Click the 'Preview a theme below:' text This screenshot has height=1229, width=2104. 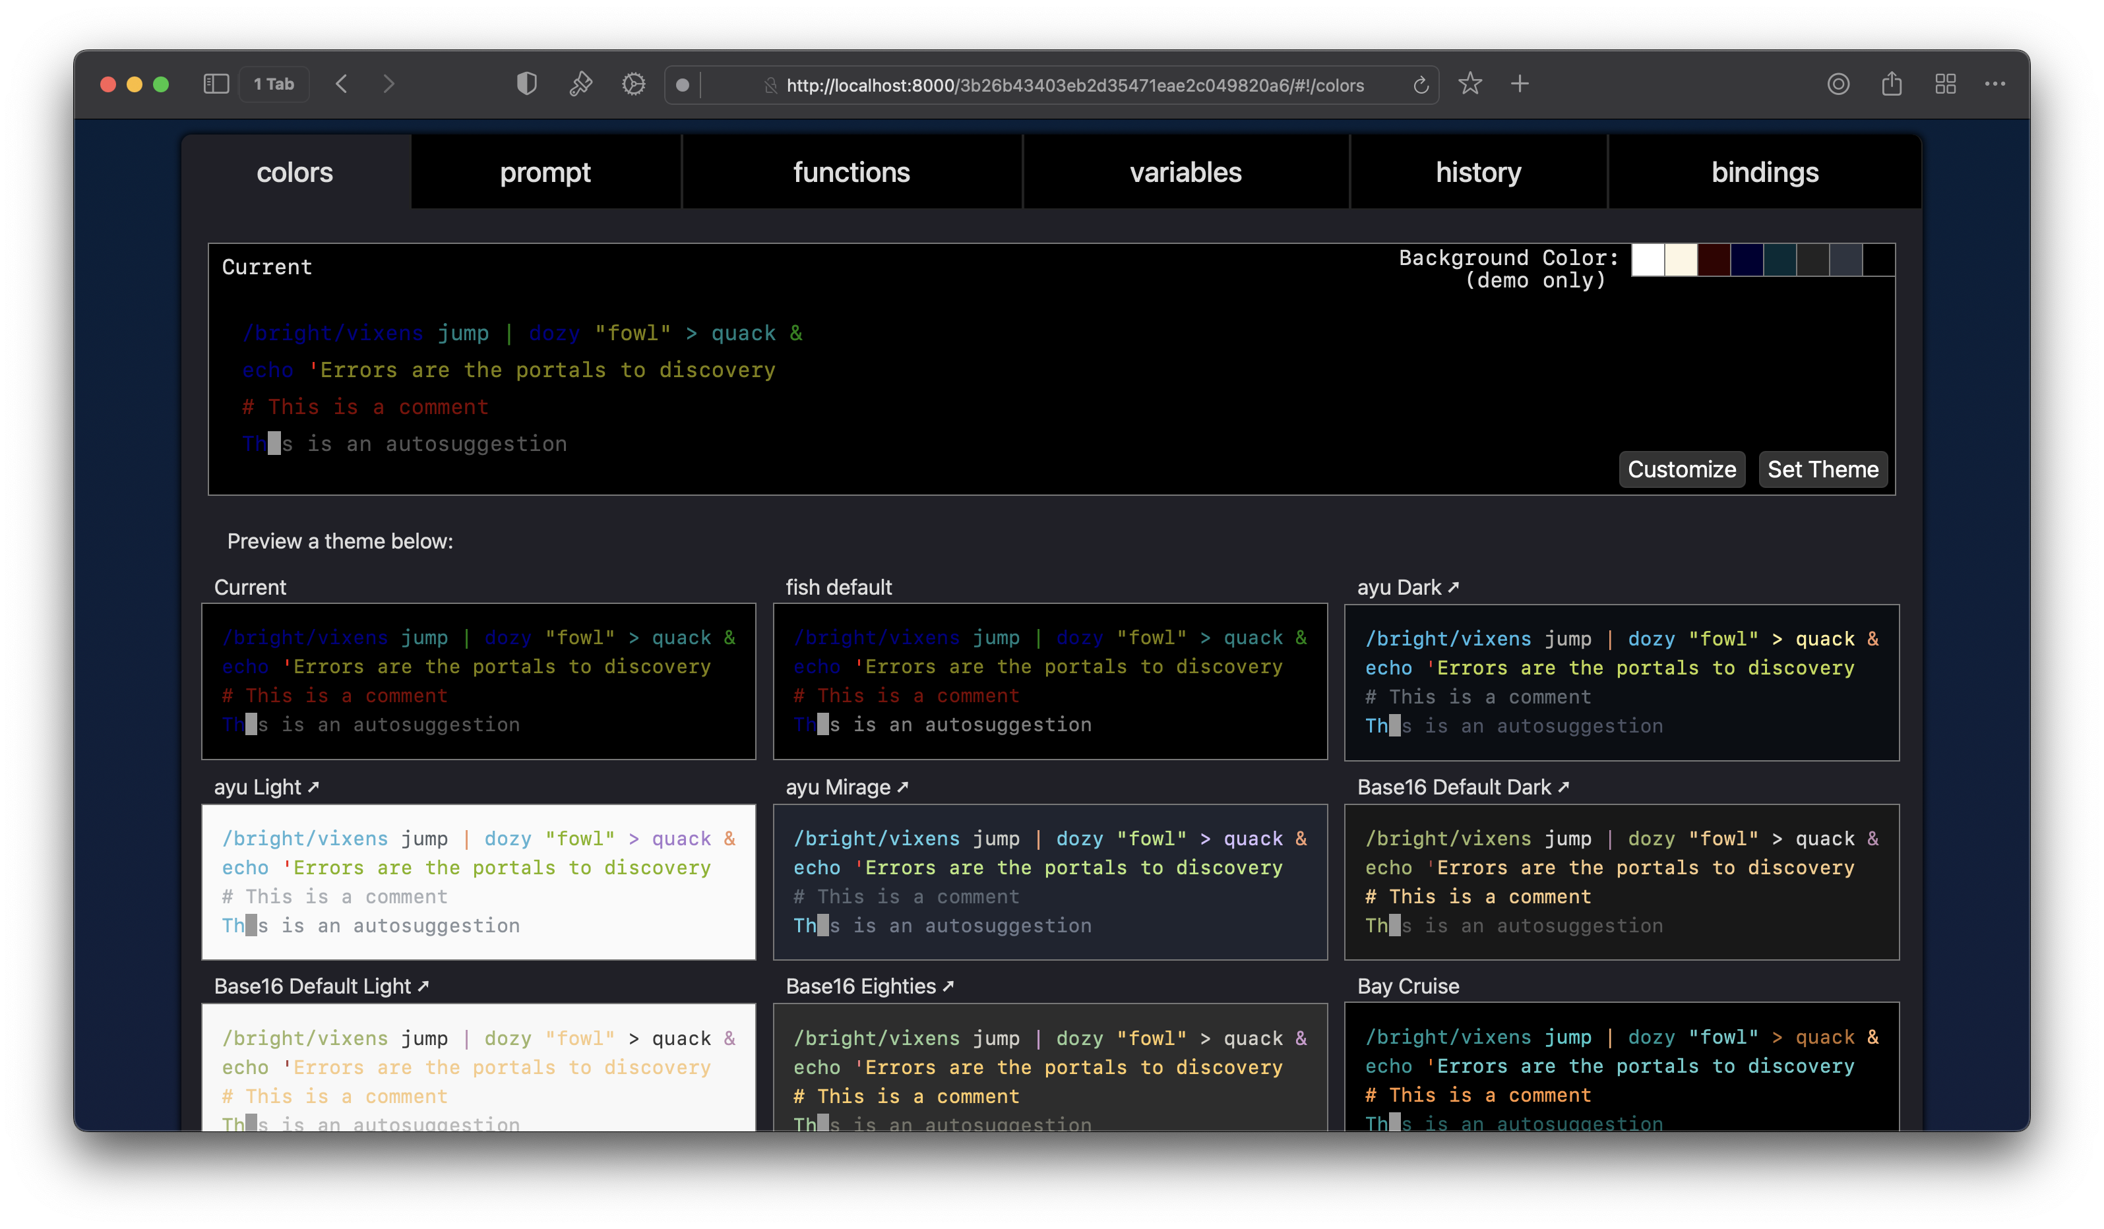(340, 541)
